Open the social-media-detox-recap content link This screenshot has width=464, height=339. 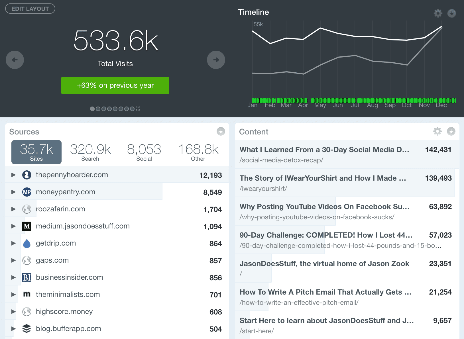click(281, 160)
